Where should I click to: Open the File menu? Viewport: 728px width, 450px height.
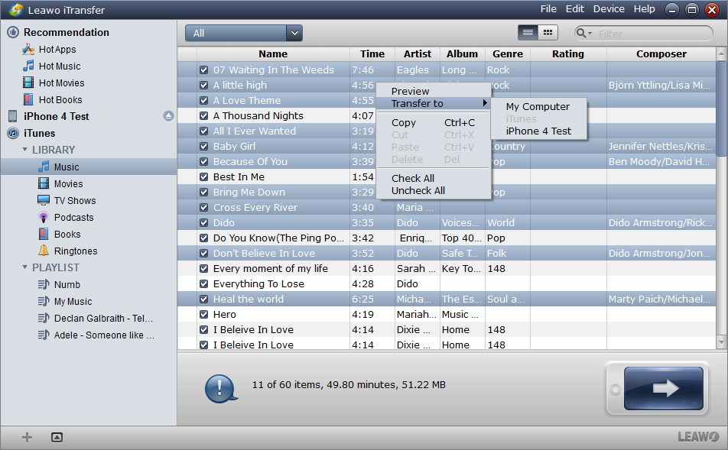pos(548,9)
